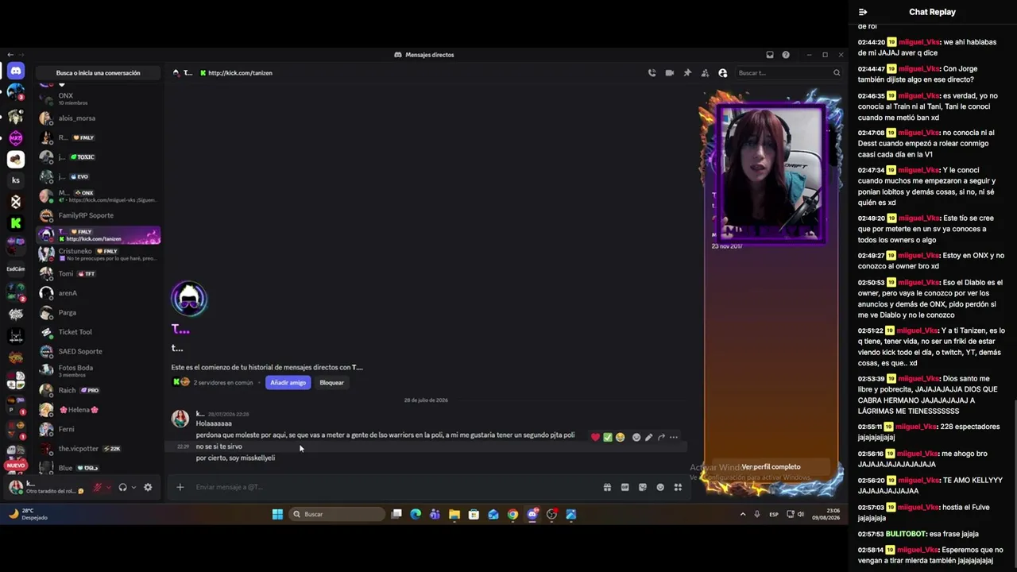1017x572 pixels.
Task: Open the SAED Soporte conversation
Action: [x=98, y=351]
